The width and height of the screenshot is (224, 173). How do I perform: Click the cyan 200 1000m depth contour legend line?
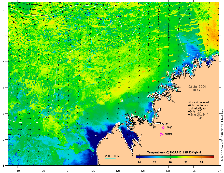click(110, 158)
